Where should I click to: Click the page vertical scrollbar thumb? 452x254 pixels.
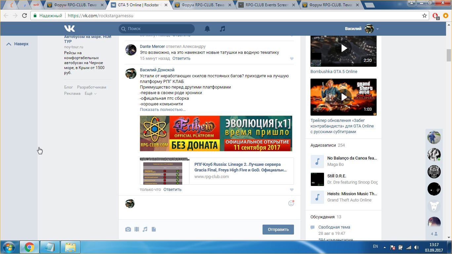[449, 55]
